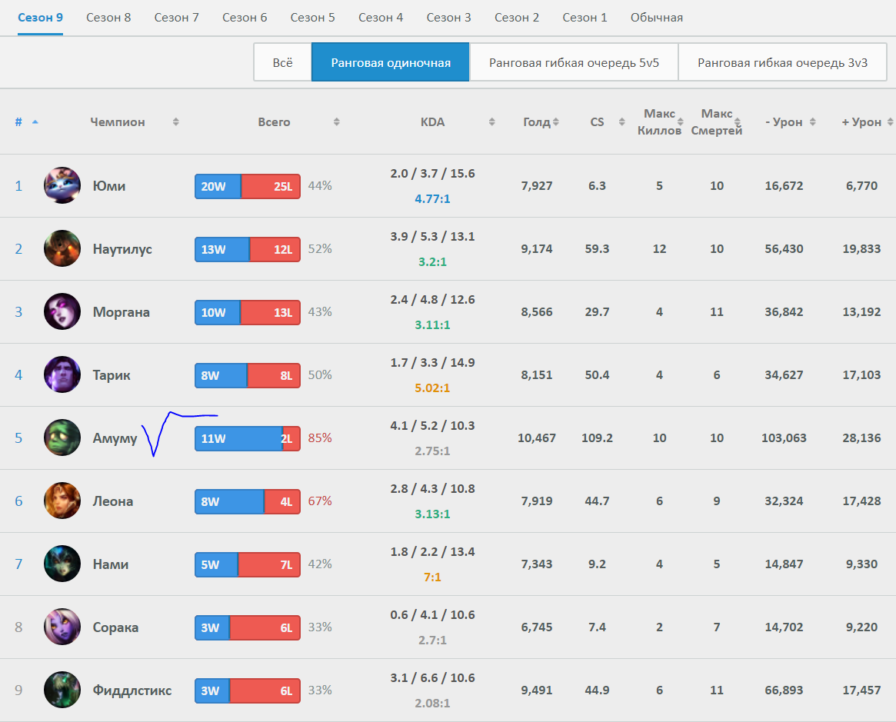This screenshot has width=896, height=722.
Task: Click Amumu 11W/2L win-loss bar
Action: tap(248, 439)
